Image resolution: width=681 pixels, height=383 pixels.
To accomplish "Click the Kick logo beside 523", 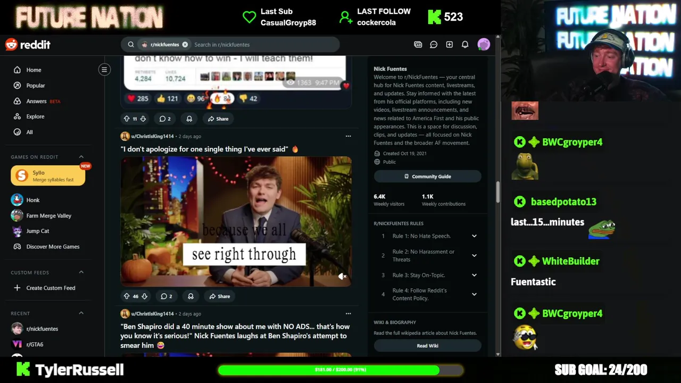I will point(435,17).
